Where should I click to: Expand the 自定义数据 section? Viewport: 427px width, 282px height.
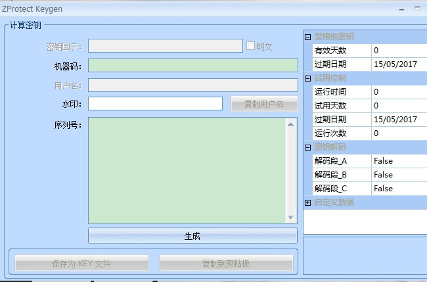[x=307, y=202]
